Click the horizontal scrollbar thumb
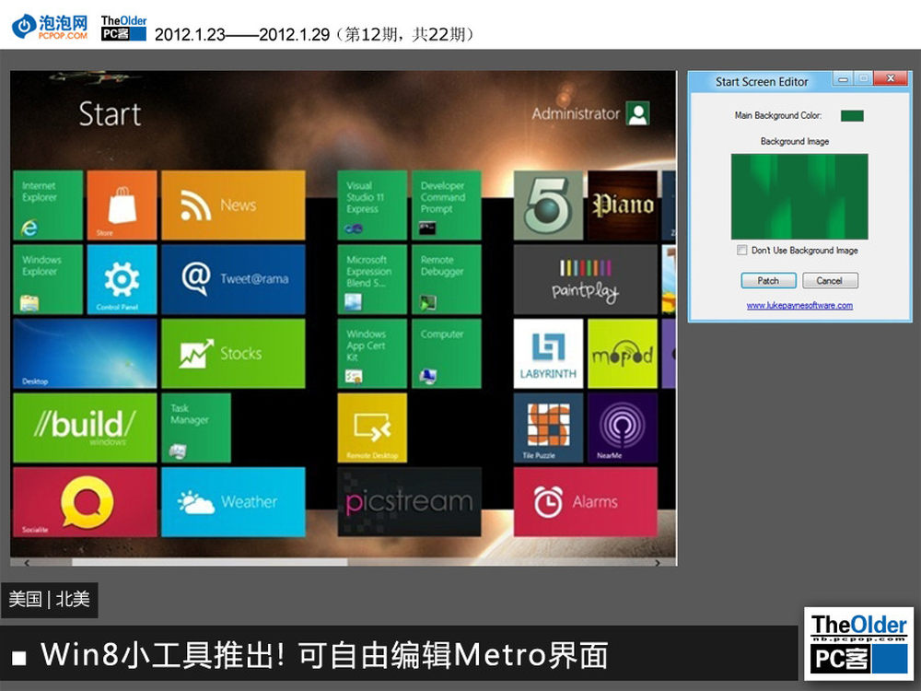Screen dimensions: 921x691 pos(210,563)
